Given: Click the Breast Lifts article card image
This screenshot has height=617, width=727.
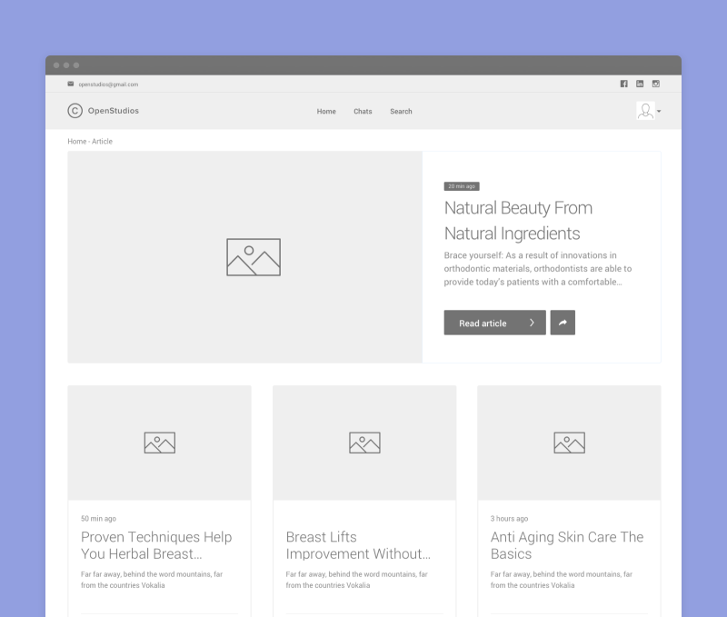Looking at the screenshot, I should pyautogui.click(x=364, y=443).
